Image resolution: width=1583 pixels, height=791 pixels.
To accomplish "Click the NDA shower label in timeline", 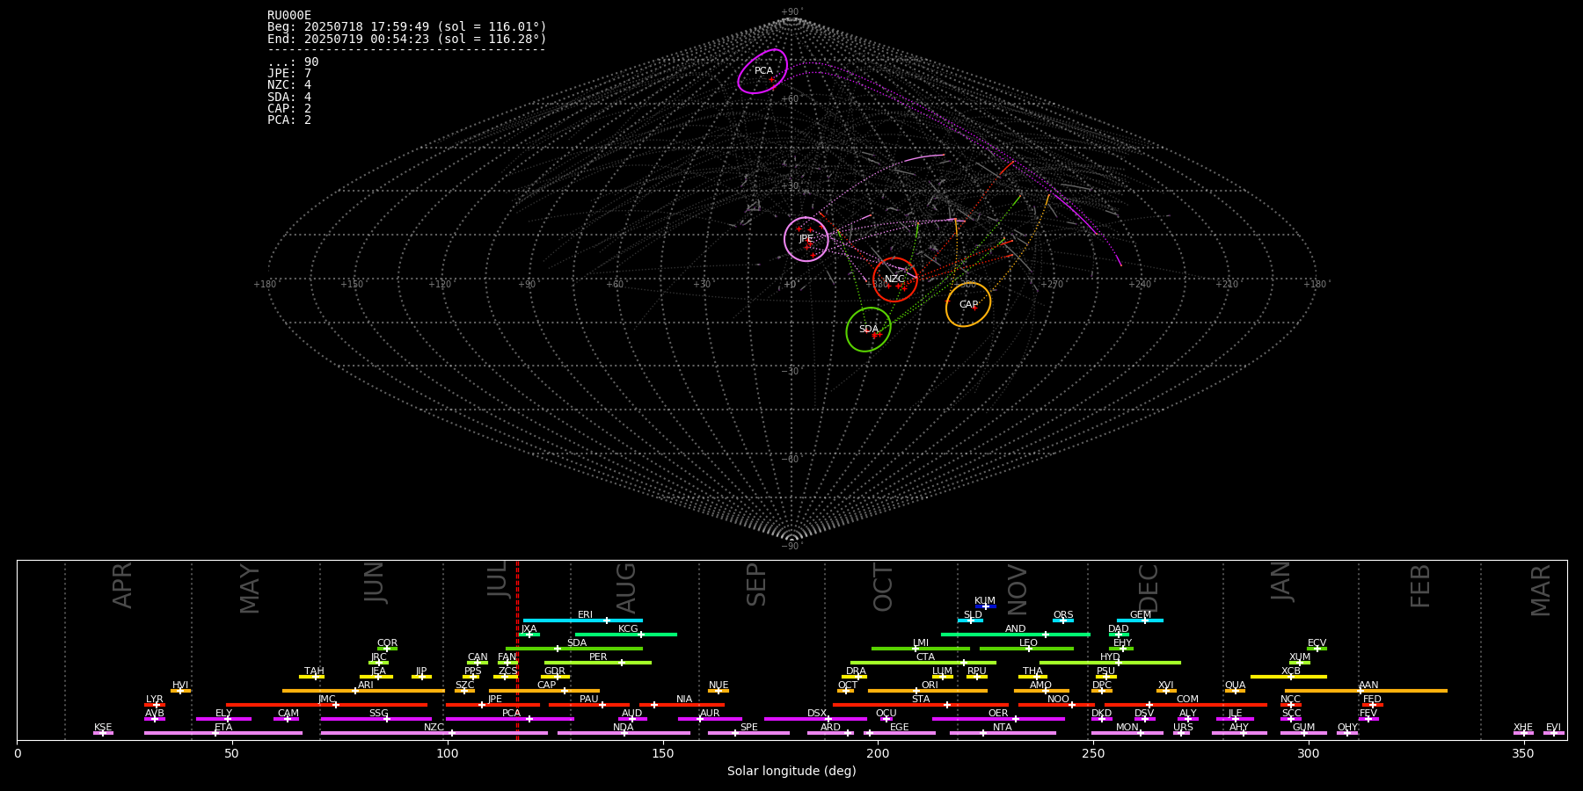I will click(x=624, y=728).
